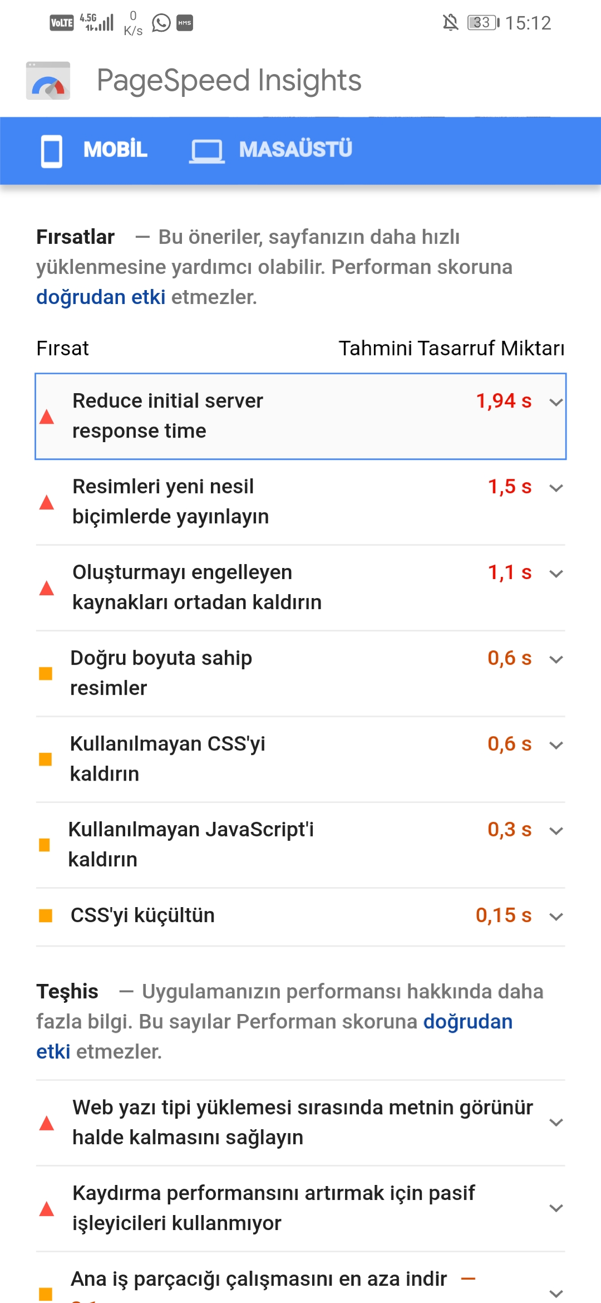Viewport: 601px width, 1303px height.
Task: Expand Oluşturmayı engelleyen kaynakları chevron
Action: [x=556, y=574]
